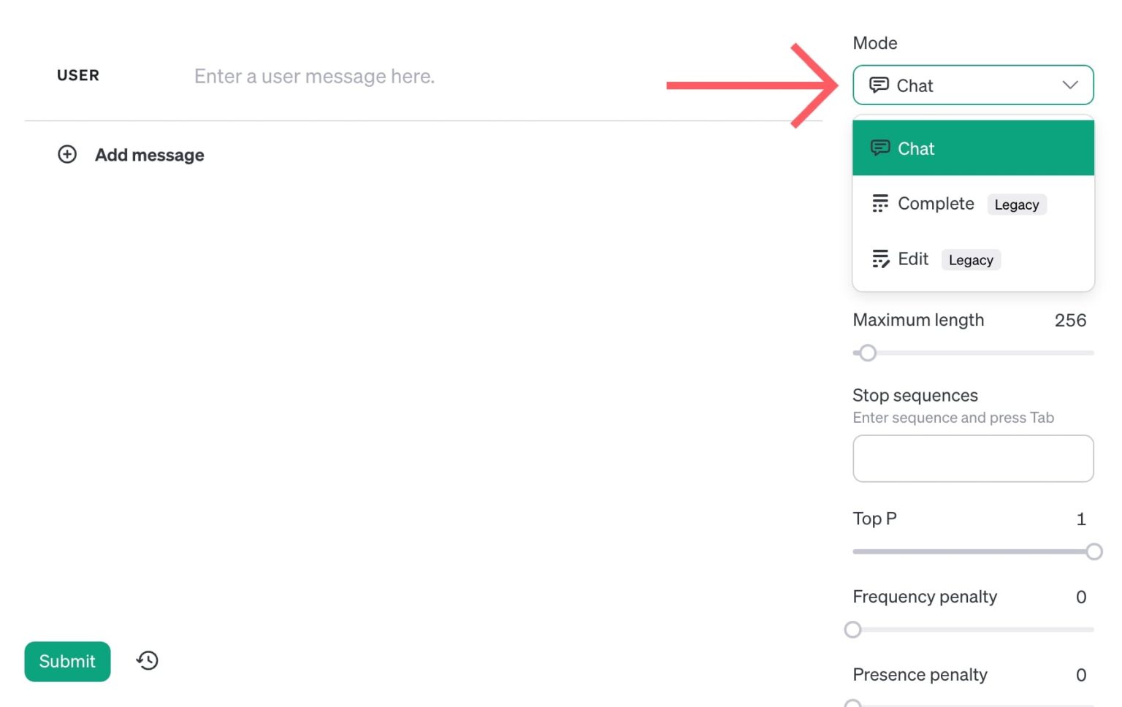Image resolution: width=1122 pixels, height=707 pixels.
Task: Click the Edit mode icon
Action: tap(880, 259)
